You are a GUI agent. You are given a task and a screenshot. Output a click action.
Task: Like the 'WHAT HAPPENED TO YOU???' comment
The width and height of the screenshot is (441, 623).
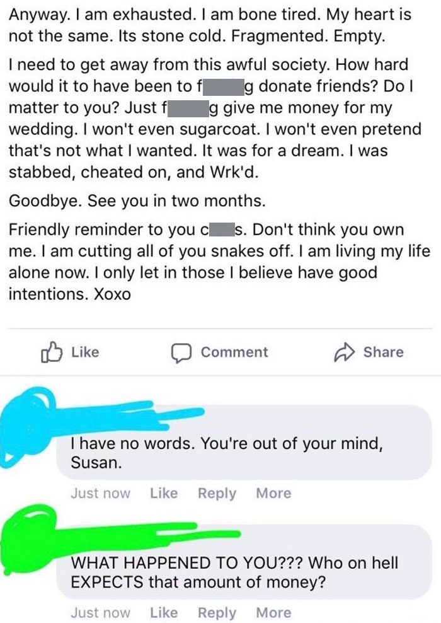click(x=164, y=612)
